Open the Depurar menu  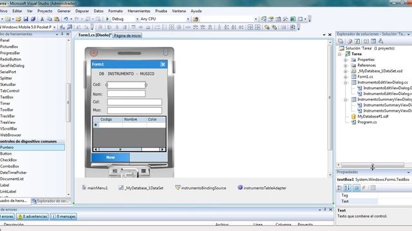point(82,11)
